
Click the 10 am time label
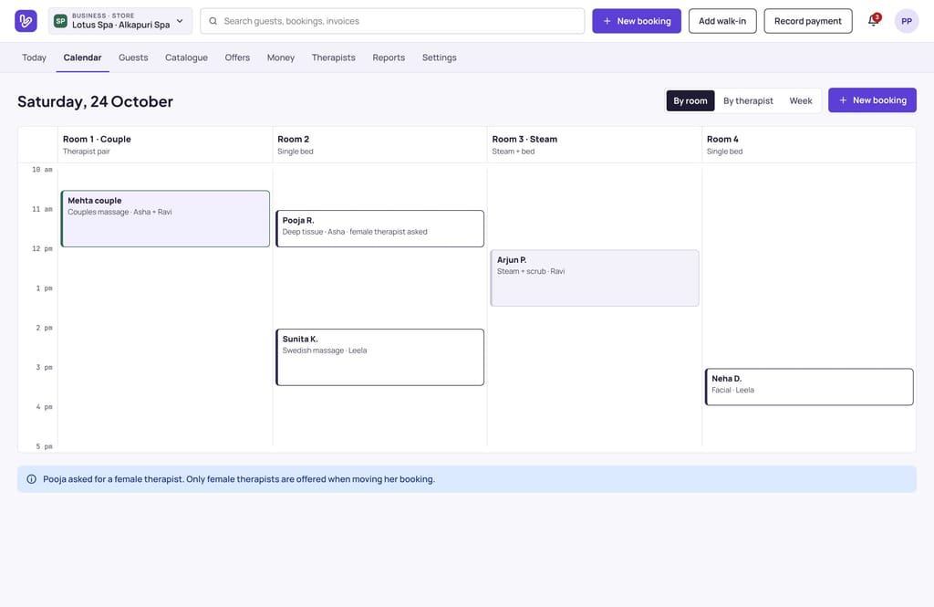42,170
